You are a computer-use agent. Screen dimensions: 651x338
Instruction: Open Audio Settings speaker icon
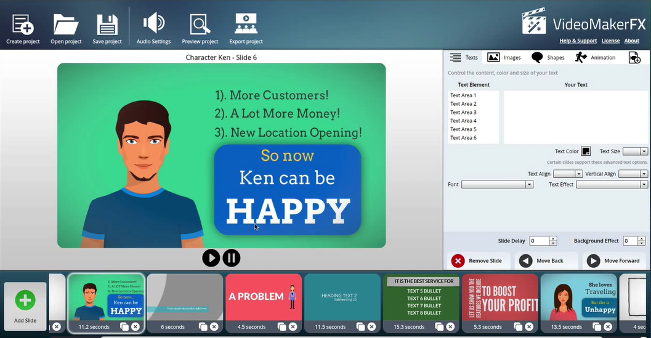tap(153, 24)
